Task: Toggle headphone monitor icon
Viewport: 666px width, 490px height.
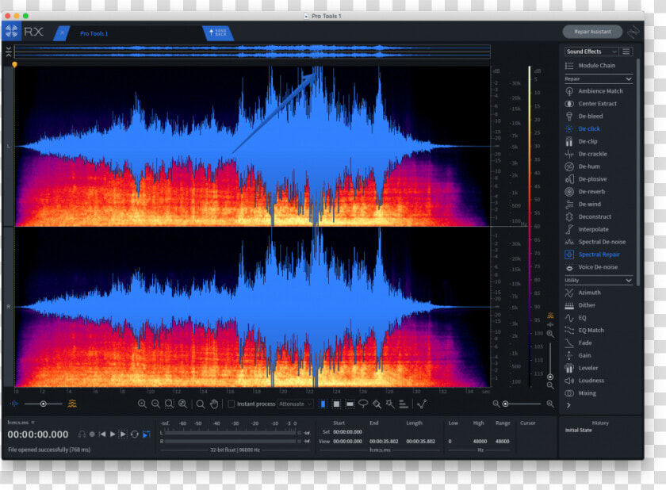Action: click(x=82, y=434)
